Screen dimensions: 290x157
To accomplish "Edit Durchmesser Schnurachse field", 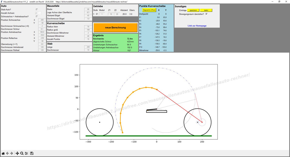I will 42,26.
